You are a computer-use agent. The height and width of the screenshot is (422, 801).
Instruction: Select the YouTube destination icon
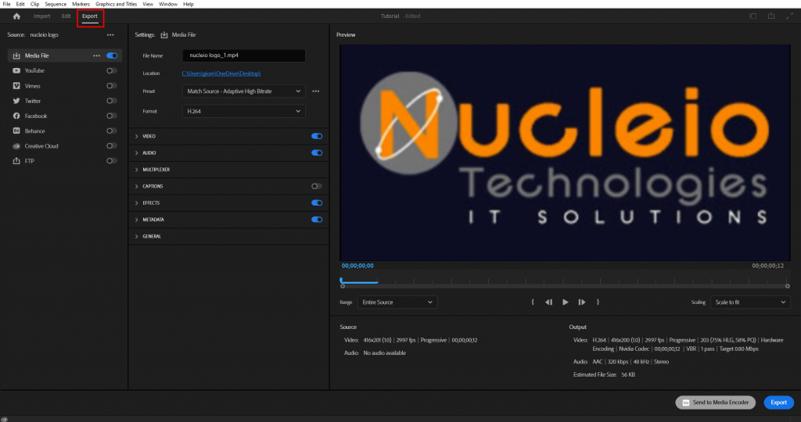click(x=16, y=70)
